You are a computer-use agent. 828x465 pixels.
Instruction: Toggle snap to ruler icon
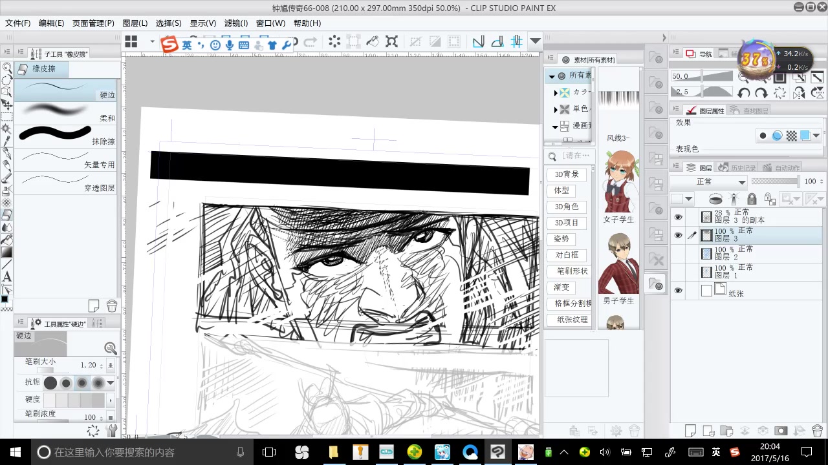(478, 42)
